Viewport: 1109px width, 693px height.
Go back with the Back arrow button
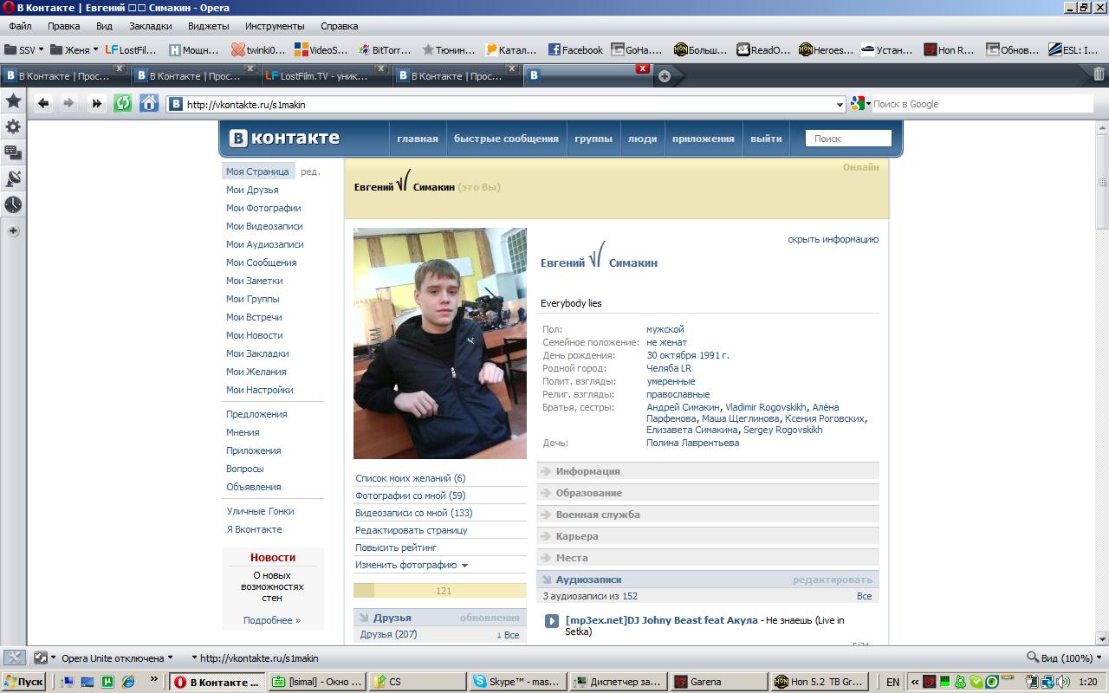(43, 104)
